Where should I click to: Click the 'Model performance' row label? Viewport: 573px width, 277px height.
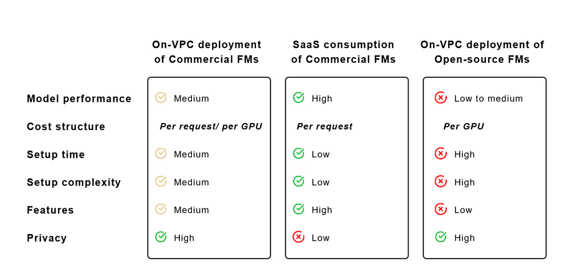[79, 98]
